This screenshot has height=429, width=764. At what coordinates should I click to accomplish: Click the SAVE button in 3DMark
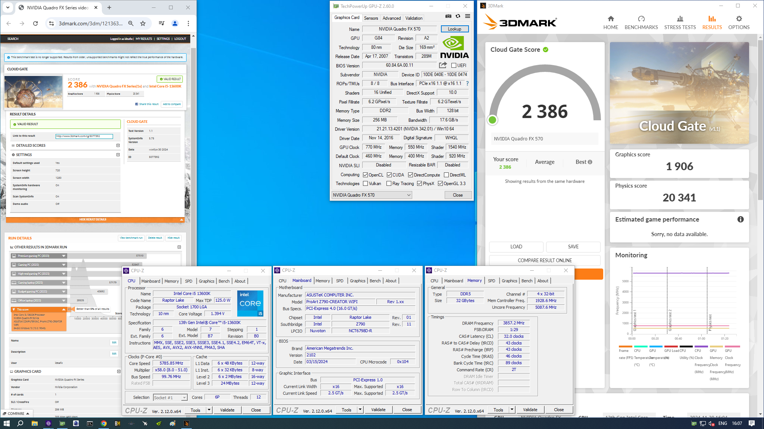coord(573,247)
